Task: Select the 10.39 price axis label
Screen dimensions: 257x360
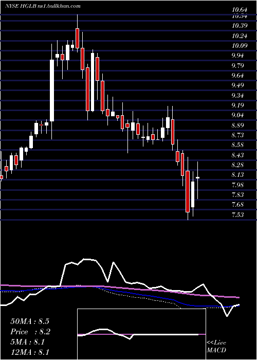Action: pos(240,26)
